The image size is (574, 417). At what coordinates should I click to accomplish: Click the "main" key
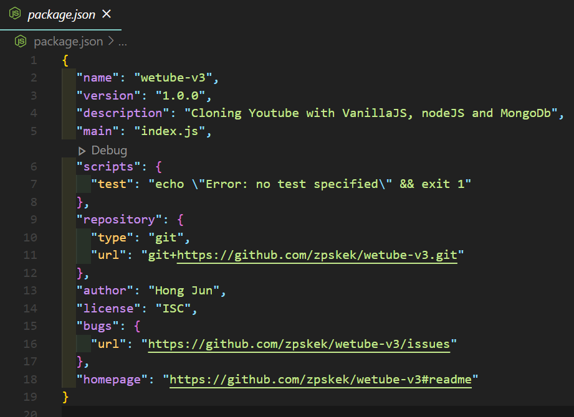97,131
